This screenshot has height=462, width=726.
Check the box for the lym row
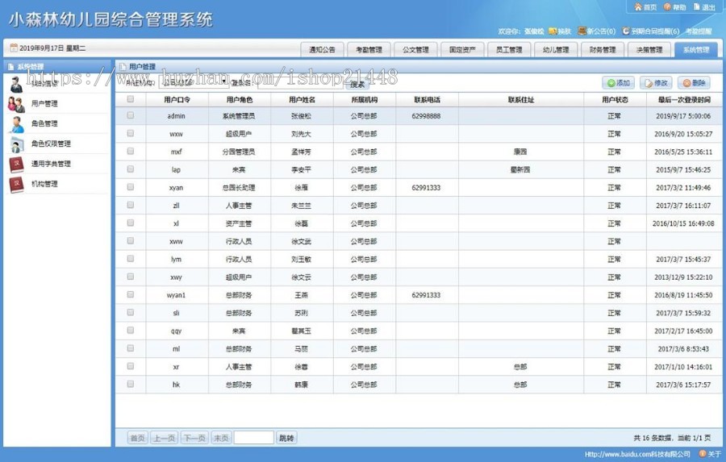(131, 259)
